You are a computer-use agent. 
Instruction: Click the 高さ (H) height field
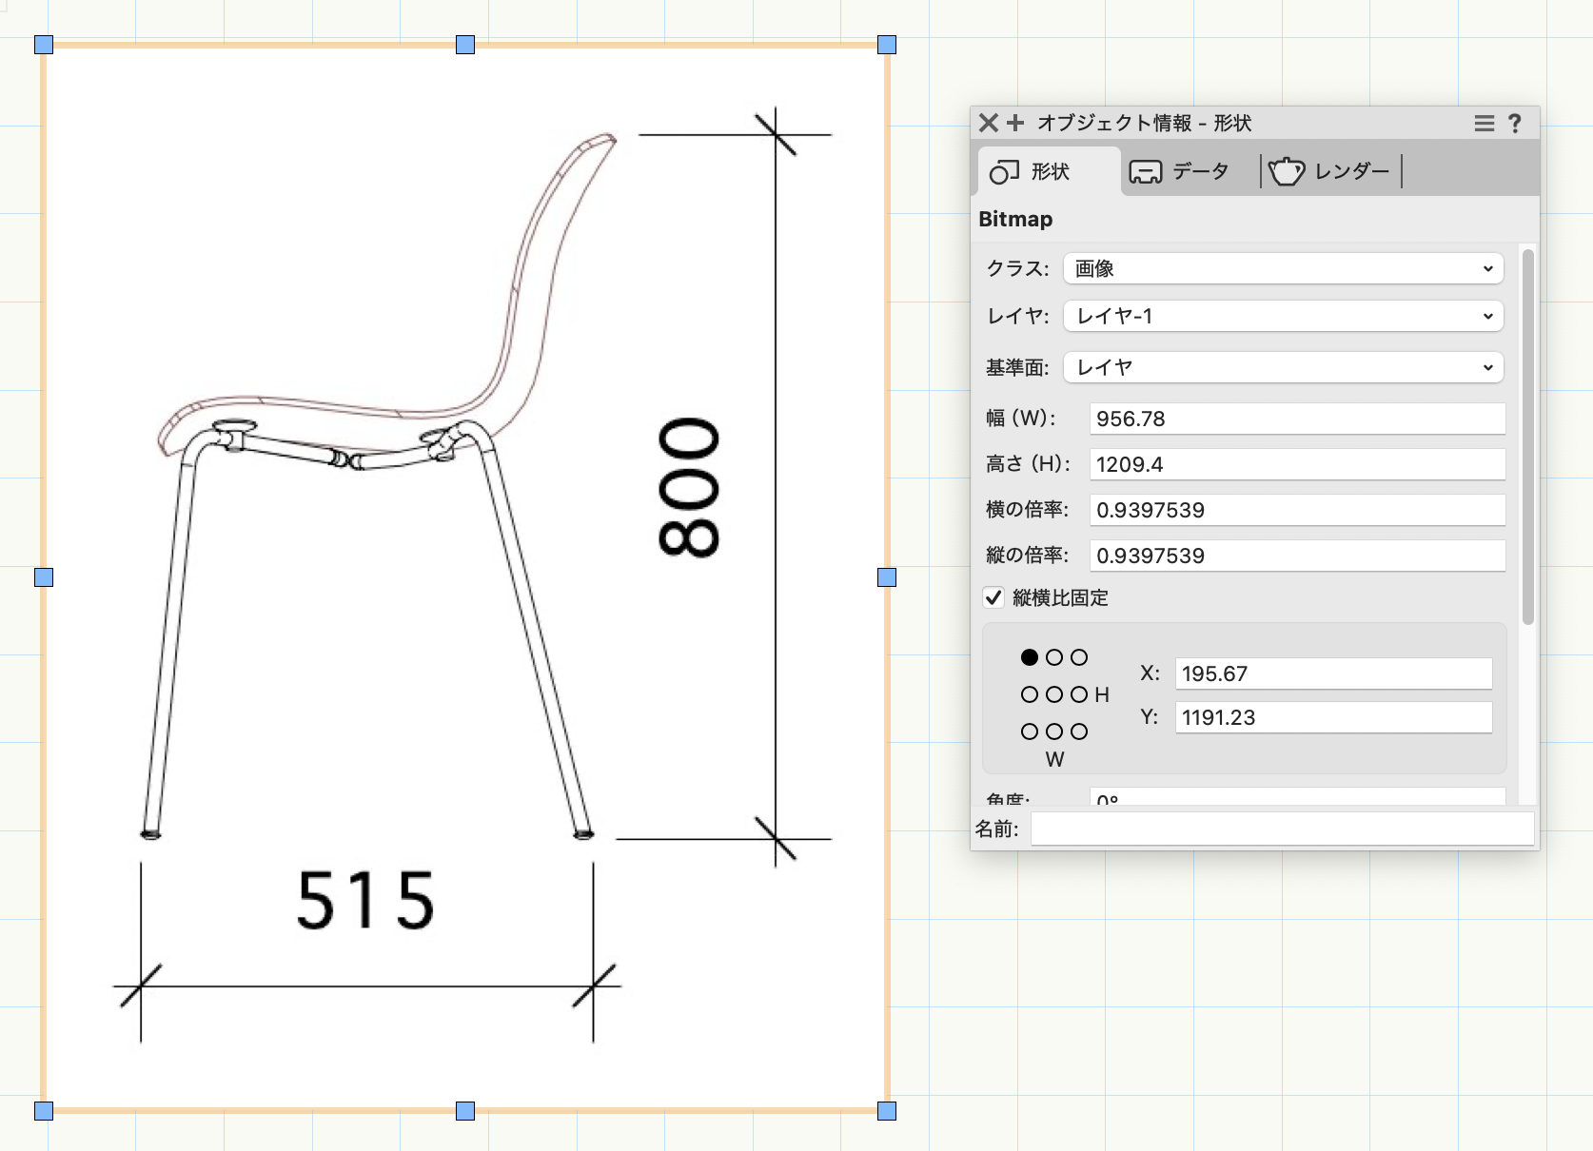point(1296,464)
